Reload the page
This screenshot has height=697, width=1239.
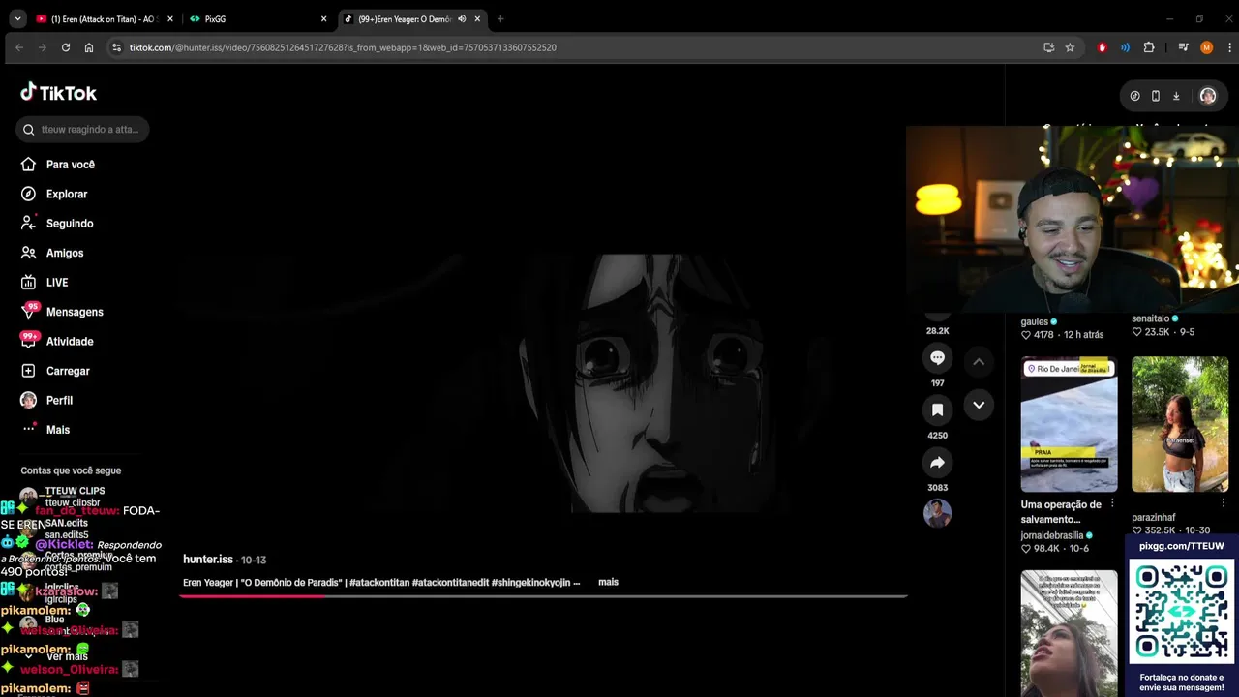coord(66,47)
